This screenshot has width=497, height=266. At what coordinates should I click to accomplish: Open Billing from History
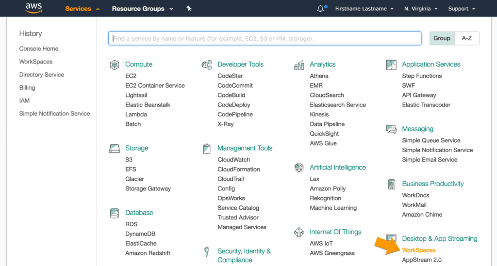[x=27, y=88]
